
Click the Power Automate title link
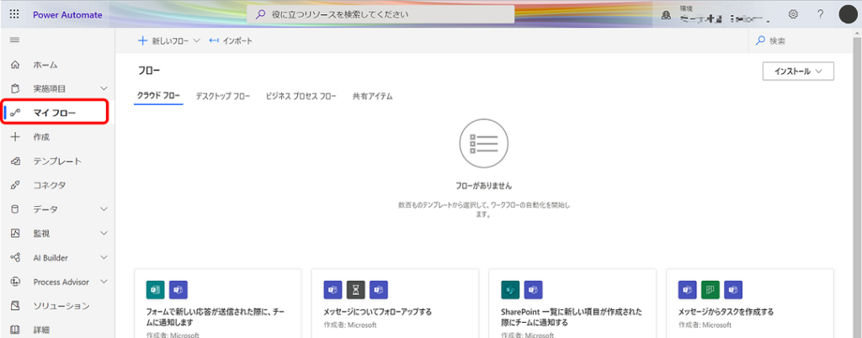67,15
